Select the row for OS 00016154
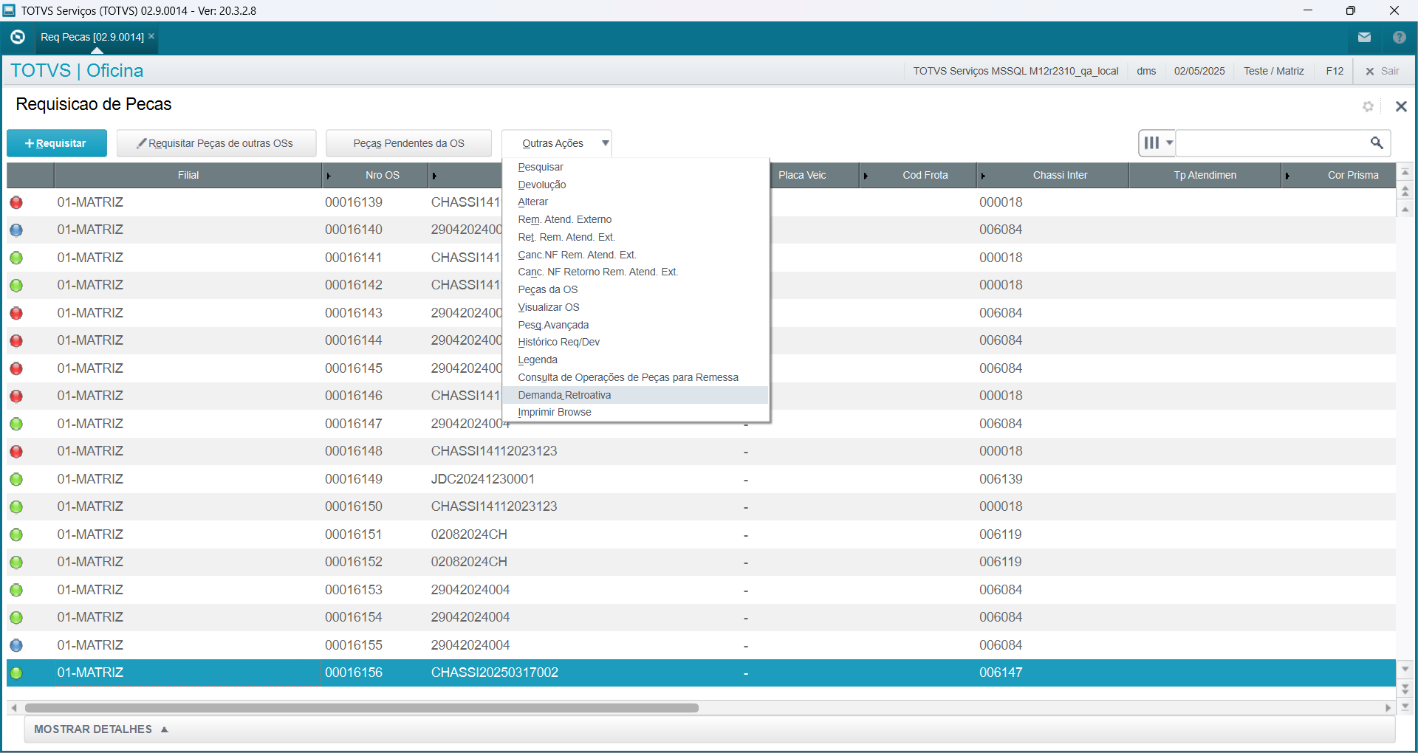The image size is (1418, 753). coord(701,618)
